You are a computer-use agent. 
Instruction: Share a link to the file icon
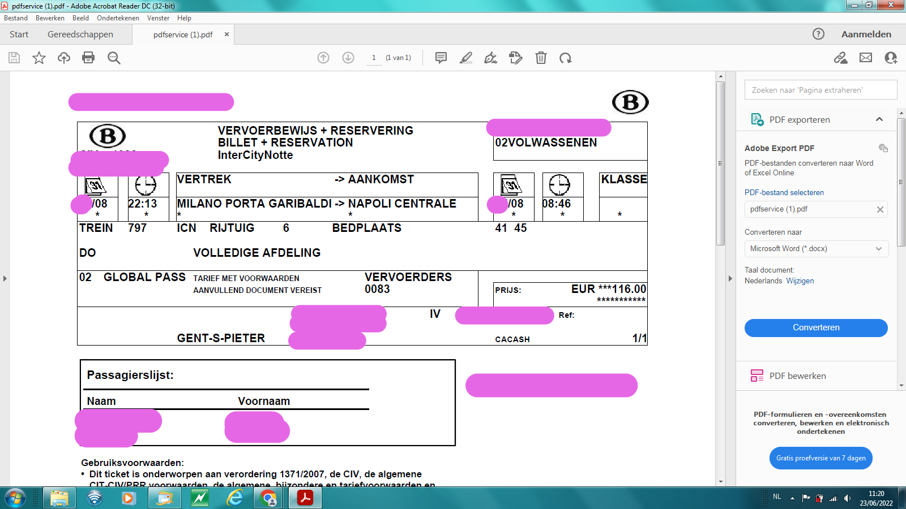(841, 58)
